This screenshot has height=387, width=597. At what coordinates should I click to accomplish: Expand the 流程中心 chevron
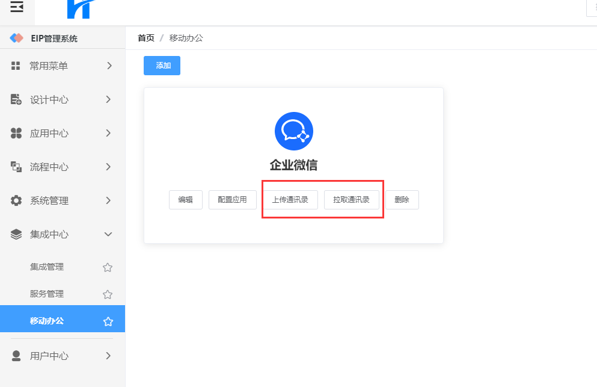tap(108, 167)
